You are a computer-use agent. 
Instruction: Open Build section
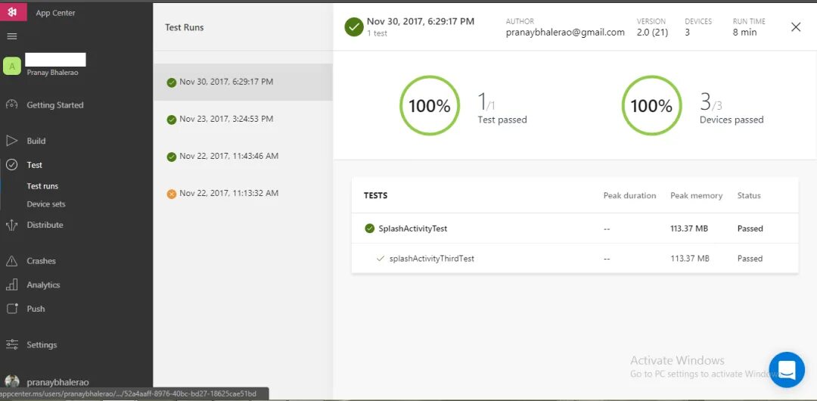point(36,141)
